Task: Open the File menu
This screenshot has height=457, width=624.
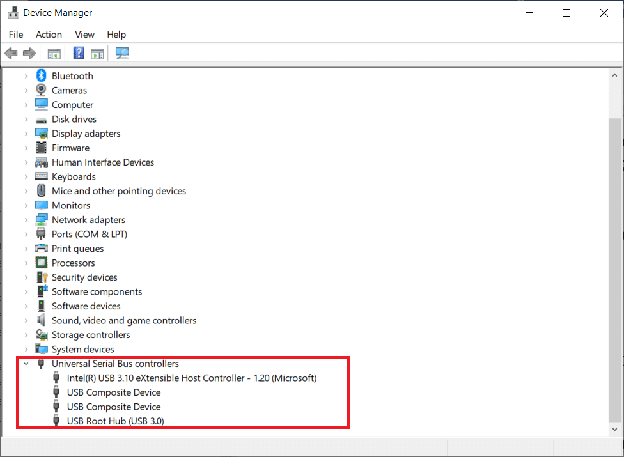Action: (16, 35)
